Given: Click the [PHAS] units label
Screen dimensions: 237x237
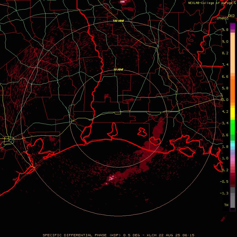Looking at the screenshot, I should pyautogui.click(x=223, y=18).
